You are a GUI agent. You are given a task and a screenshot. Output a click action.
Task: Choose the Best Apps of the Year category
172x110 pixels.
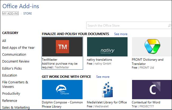click(x=18, y=48)
